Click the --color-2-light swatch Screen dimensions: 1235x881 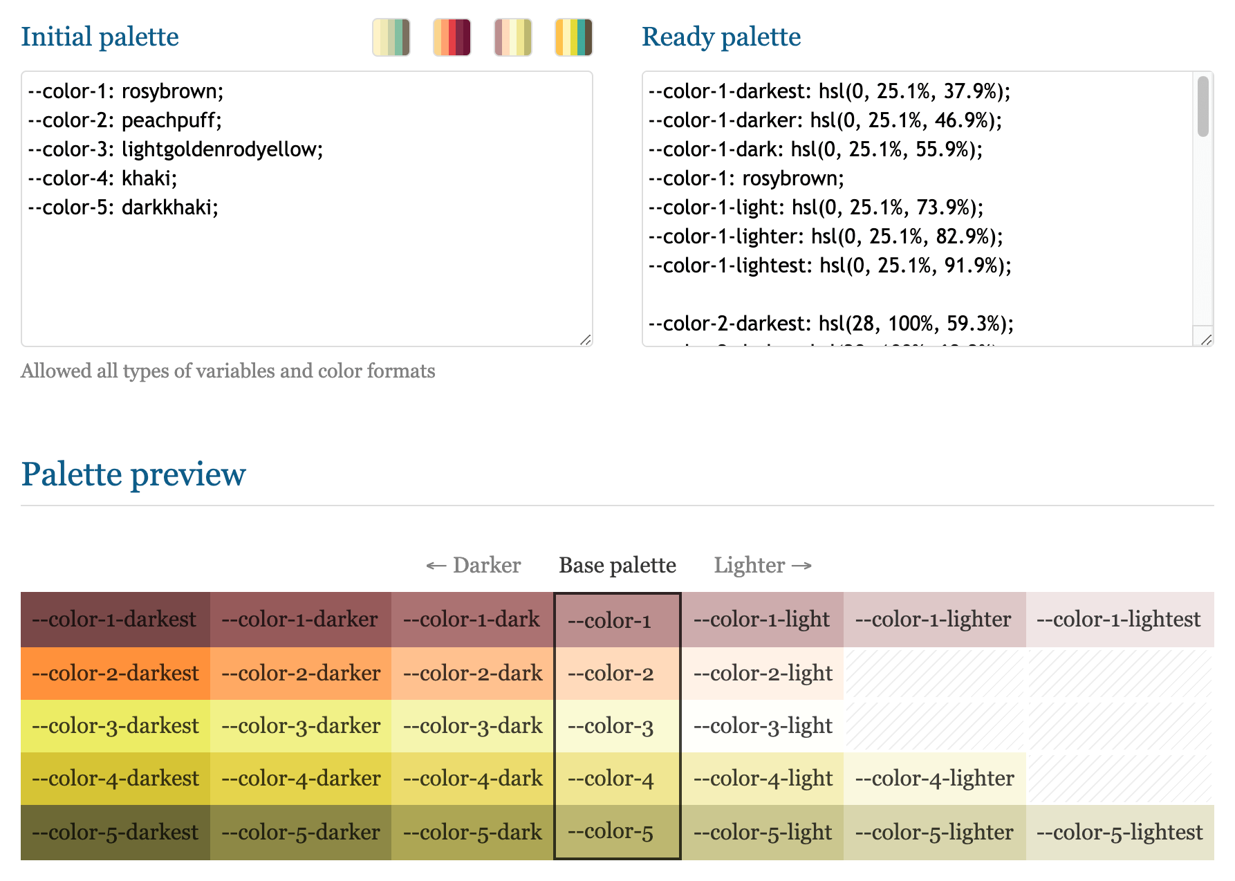pyautogui.click(x=762, y=674)
